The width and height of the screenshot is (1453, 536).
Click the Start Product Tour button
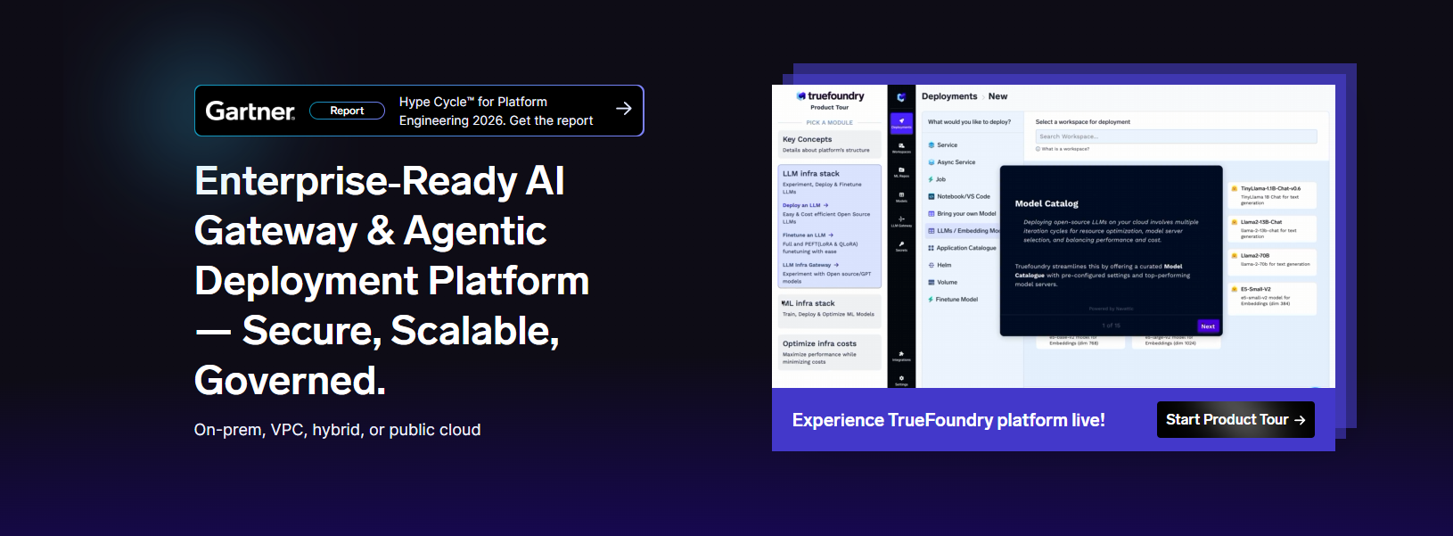(1235, 419)
